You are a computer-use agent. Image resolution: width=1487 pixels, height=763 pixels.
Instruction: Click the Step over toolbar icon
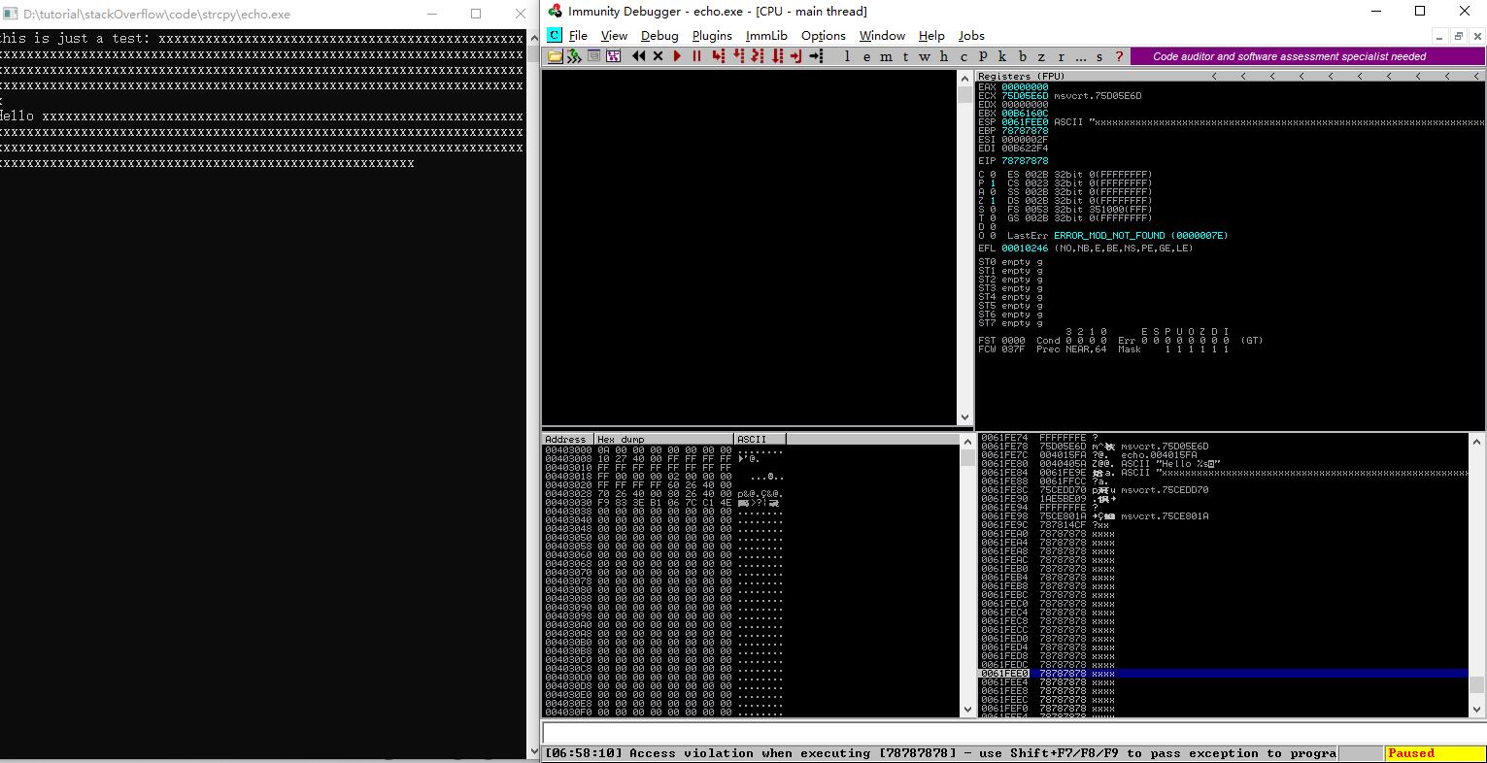click(738, 56)
